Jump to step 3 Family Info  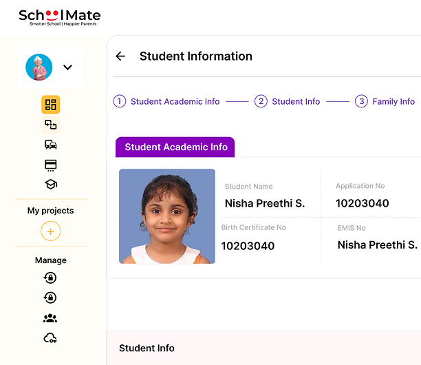point(385,101)
